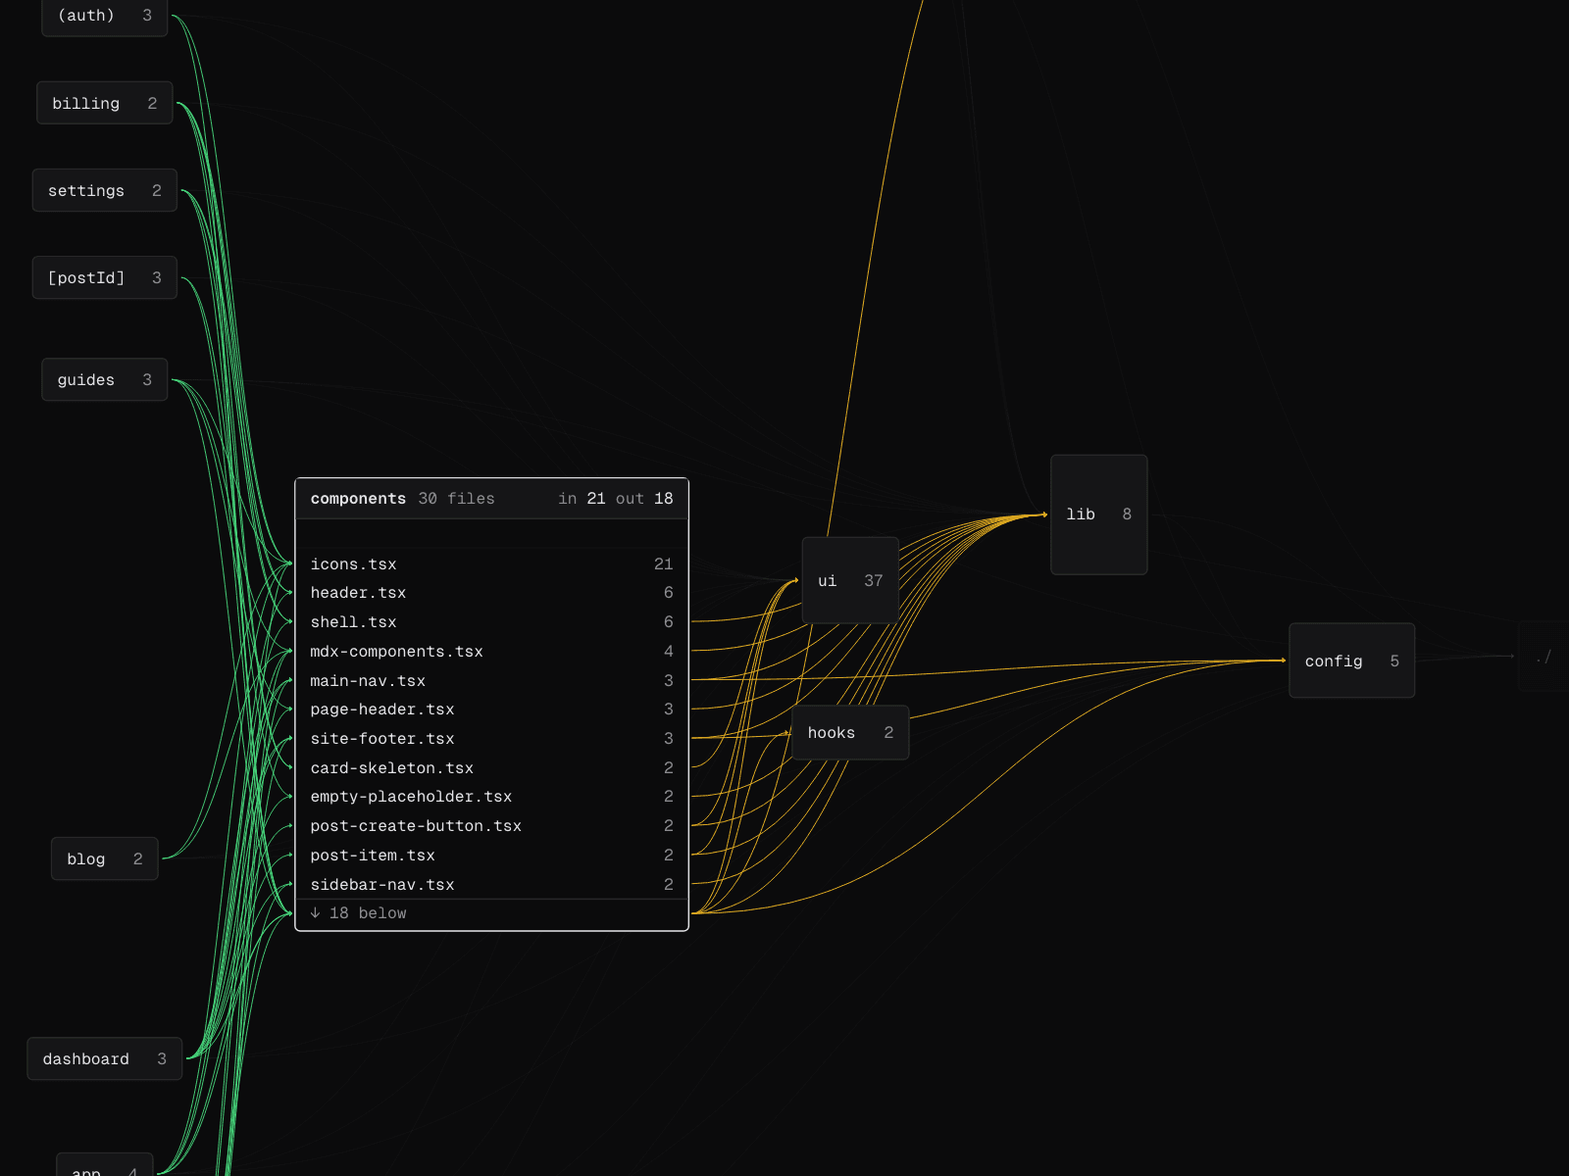Screen dimensions: 1569x1176
Task: Select header.tsx file row
Action: coord(491,593)
